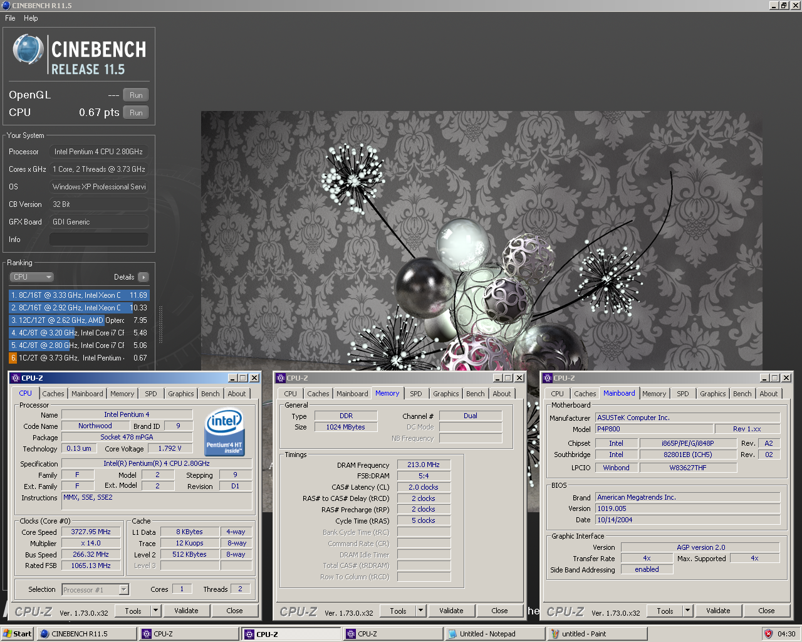
Task: Open About tab in right CPU-Z window
Action: (769, 394)
